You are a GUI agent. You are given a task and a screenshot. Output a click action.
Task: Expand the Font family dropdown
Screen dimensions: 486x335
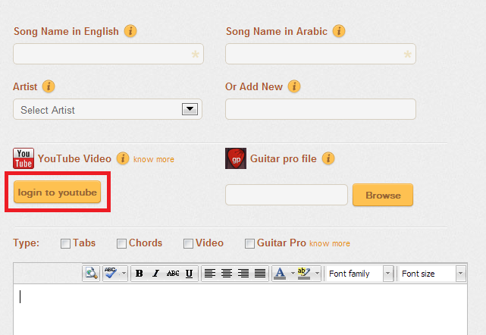[x=359, y=274]
